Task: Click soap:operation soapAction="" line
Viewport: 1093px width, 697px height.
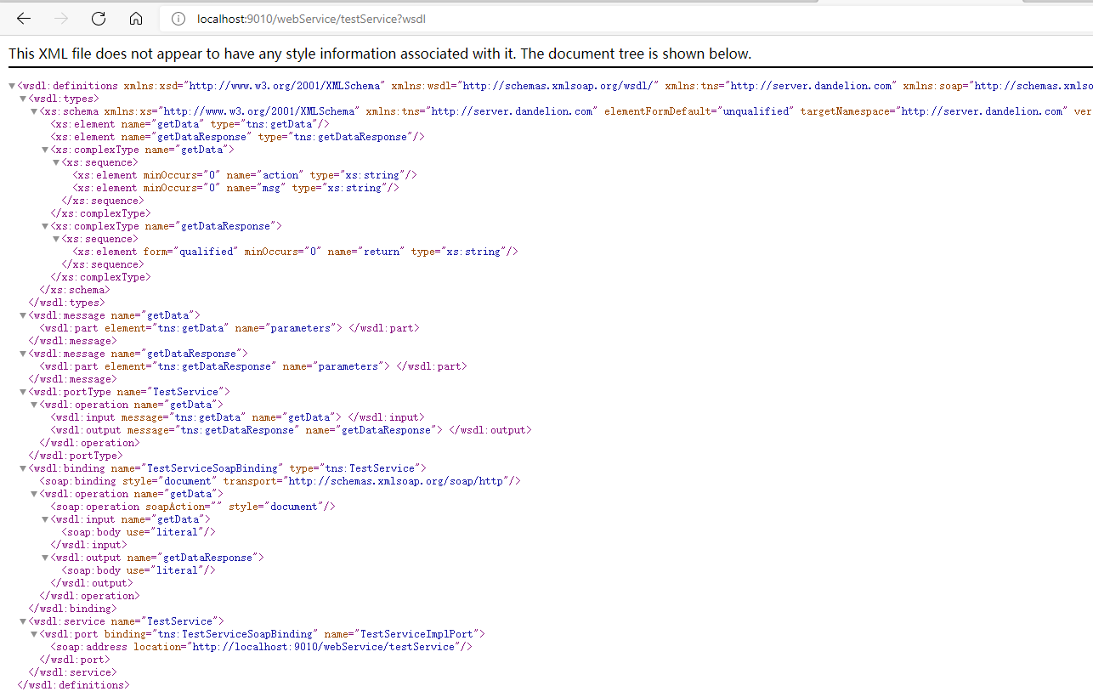Action: tap(193, 507)
